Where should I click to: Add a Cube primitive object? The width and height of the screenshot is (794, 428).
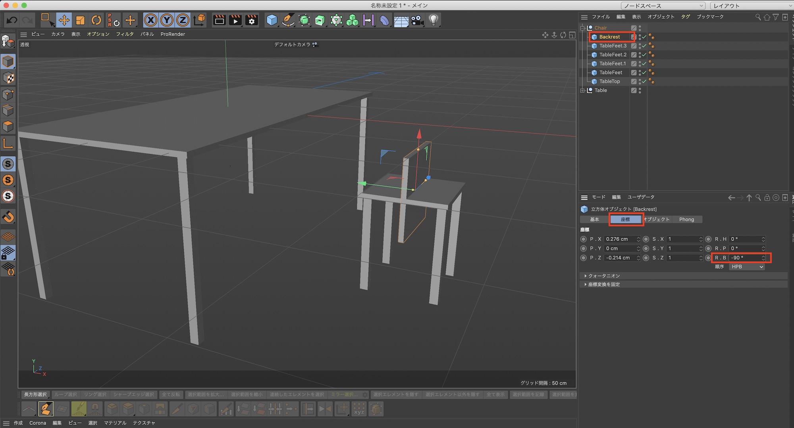[272, 20]
